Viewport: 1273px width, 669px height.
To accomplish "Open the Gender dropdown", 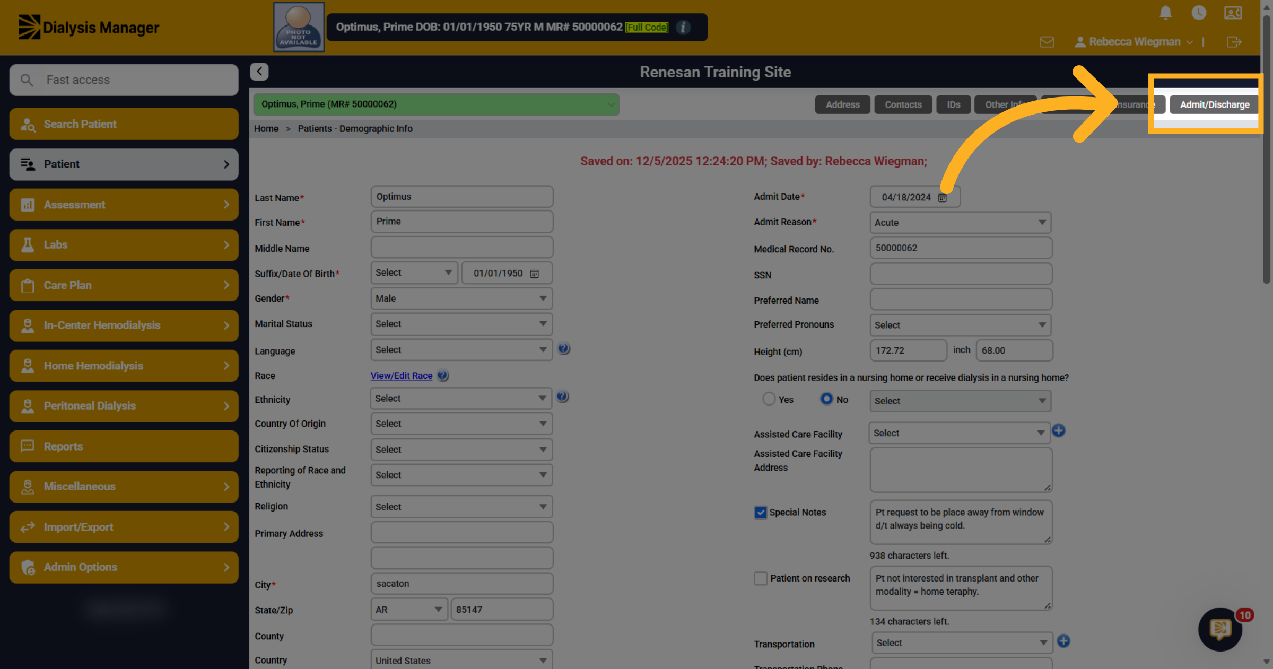I will pos(461,298).
